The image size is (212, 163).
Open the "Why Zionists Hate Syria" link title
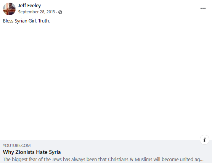pos(32,152)
